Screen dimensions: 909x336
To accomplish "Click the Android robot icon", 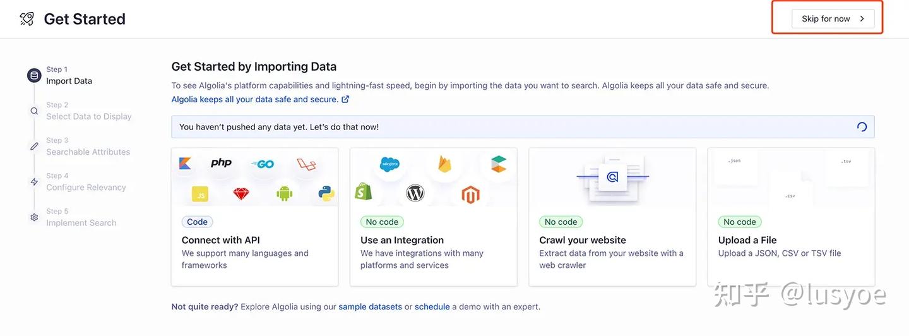I will [x=285, y=193].
